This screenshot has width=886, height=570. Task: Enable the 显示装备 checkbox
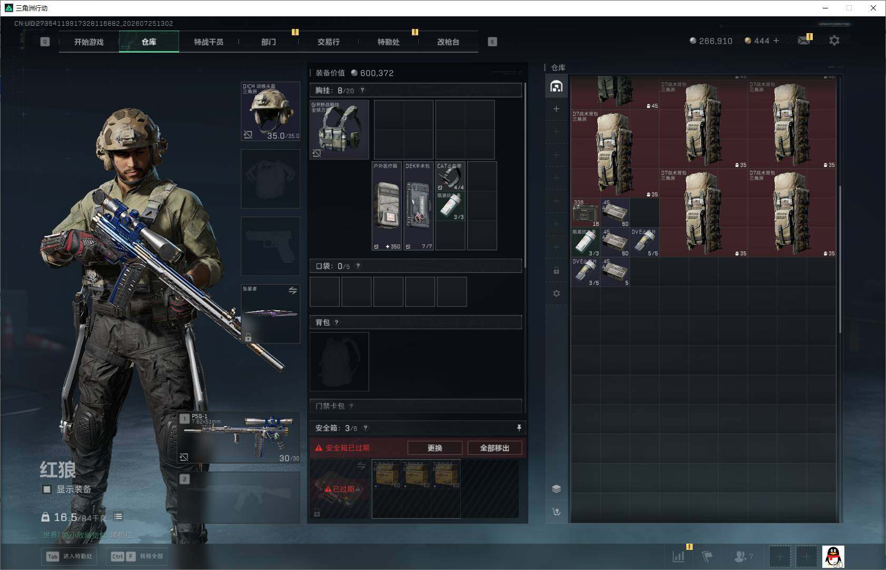click(x=47, y=489)
